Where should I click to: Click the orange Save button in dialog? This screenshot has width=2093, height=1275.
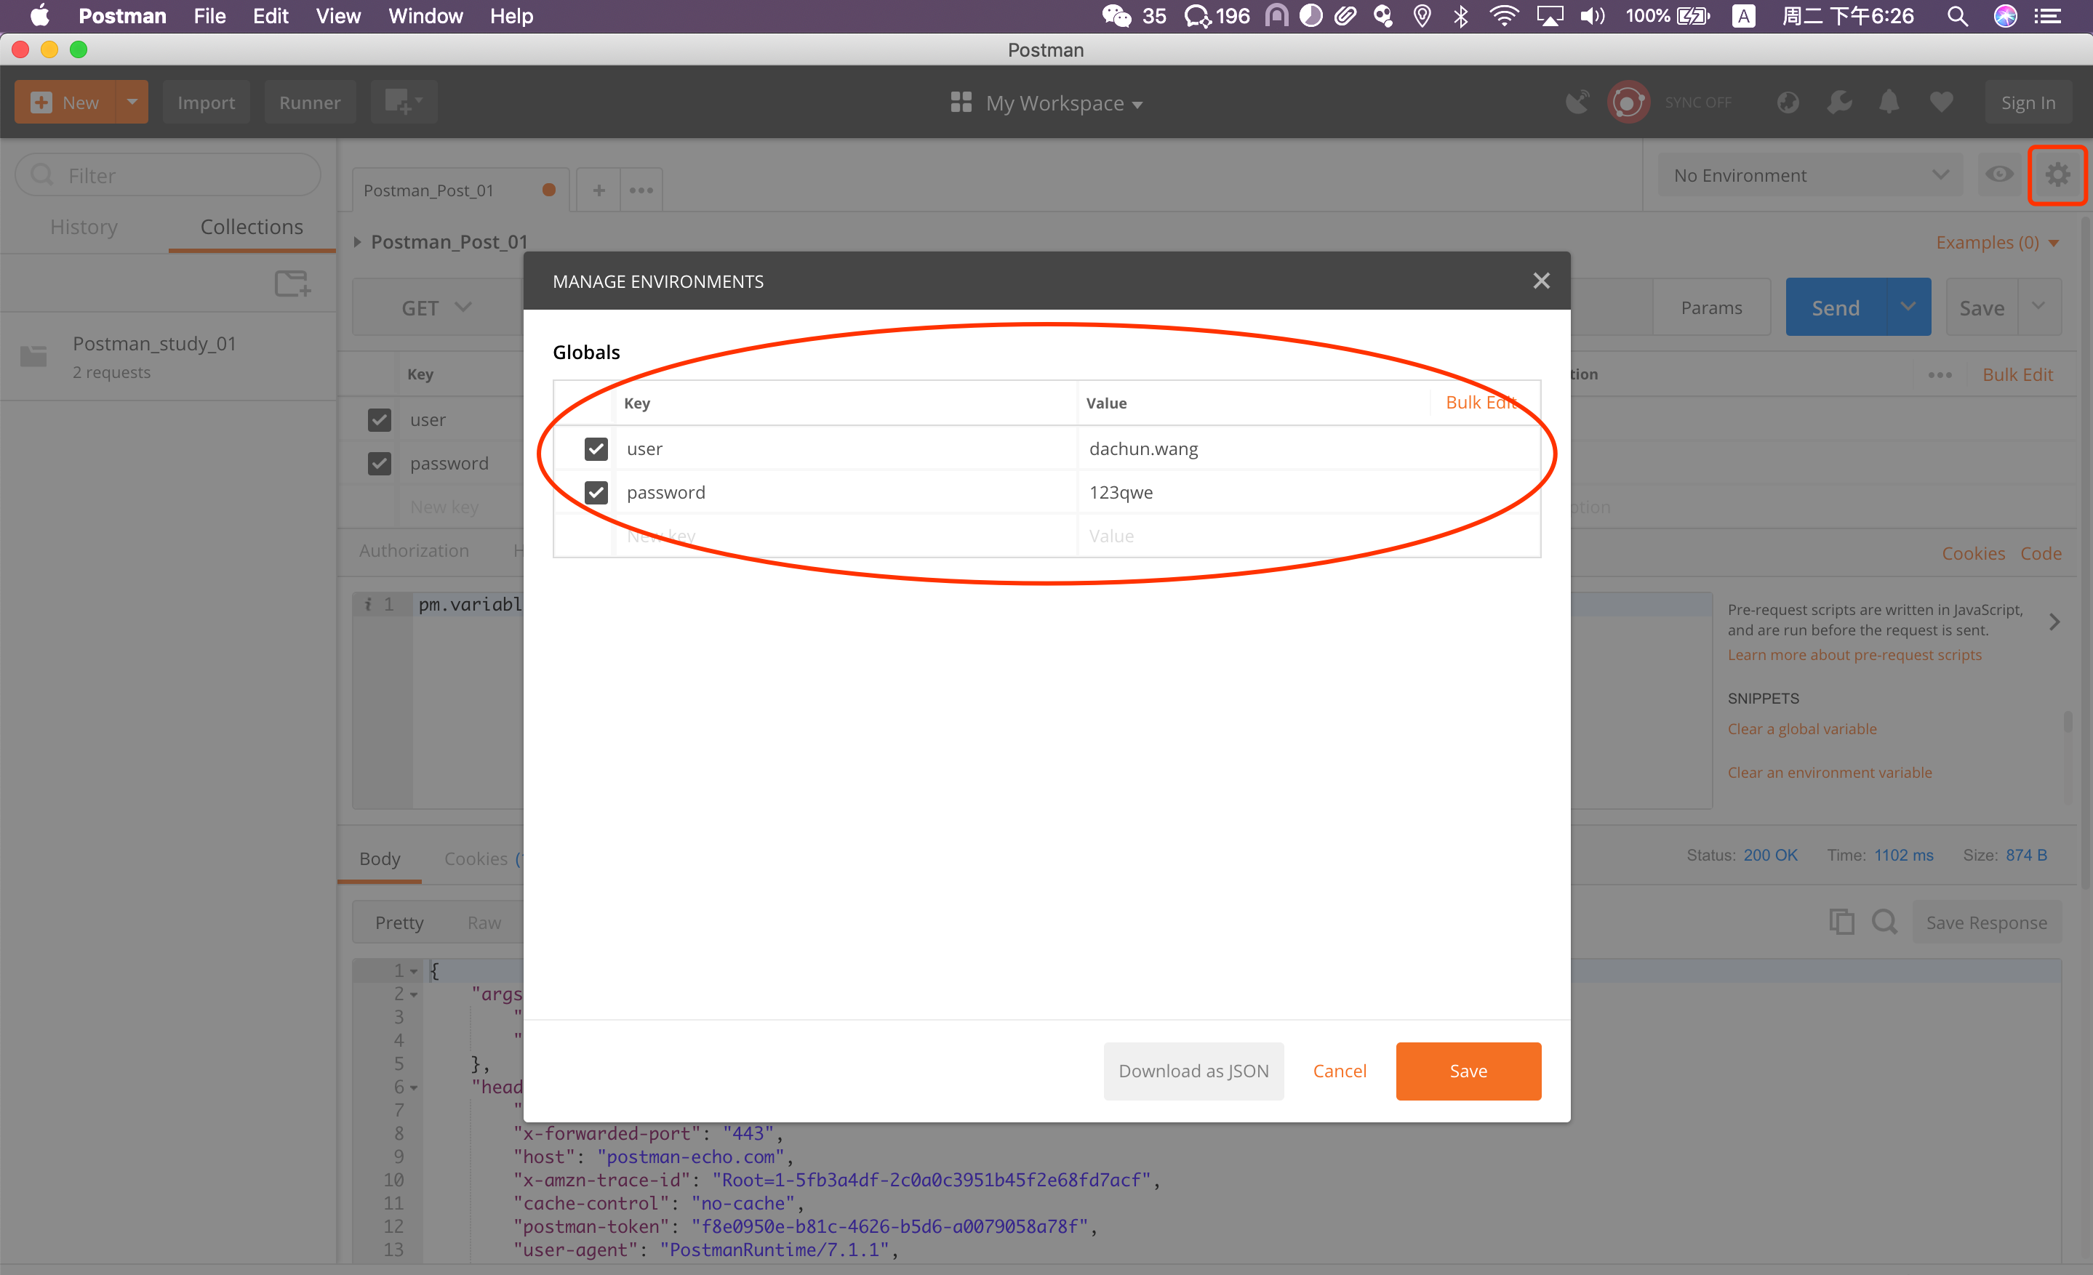(1468, 1071)
